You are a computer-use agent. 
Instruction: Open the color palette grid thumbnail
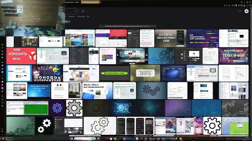coord(107,56)
